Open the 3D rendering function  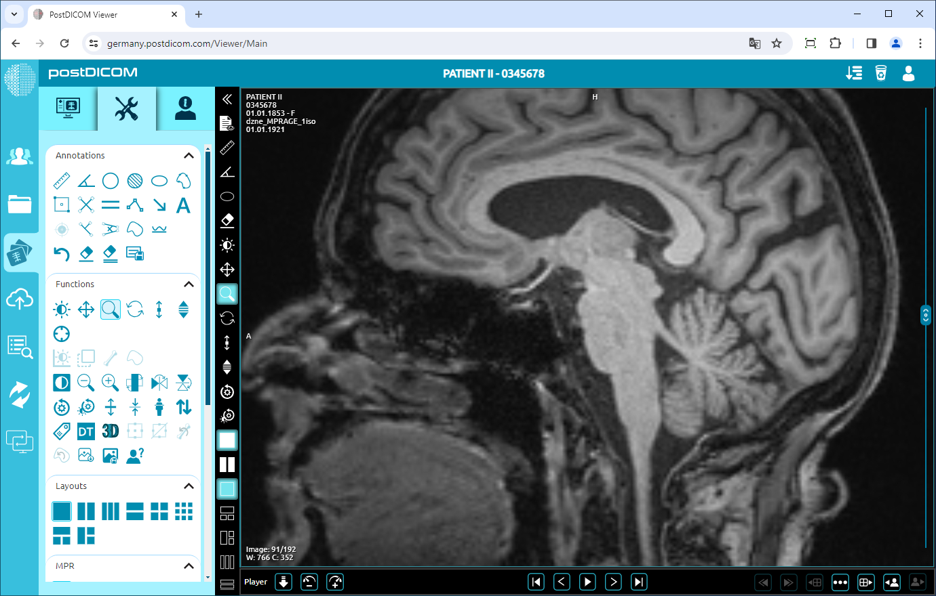click(x=110, y=431)
